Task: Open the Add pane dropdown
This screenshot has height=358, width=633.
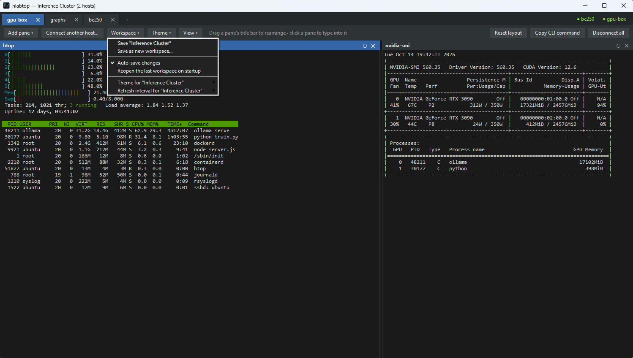Action: (x=21, y=33)
